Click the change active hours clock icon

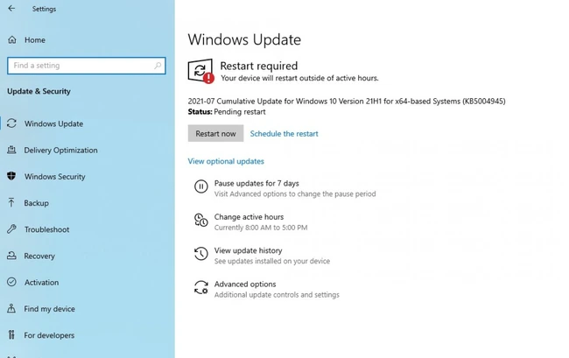pos(200,221)
